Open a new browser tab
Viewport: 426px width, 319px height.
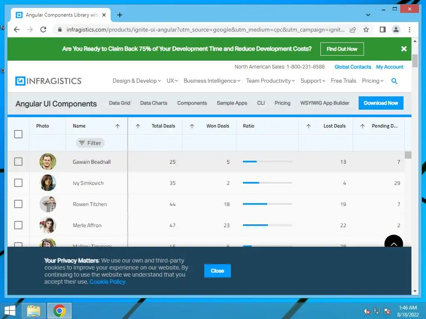[119, 15]
